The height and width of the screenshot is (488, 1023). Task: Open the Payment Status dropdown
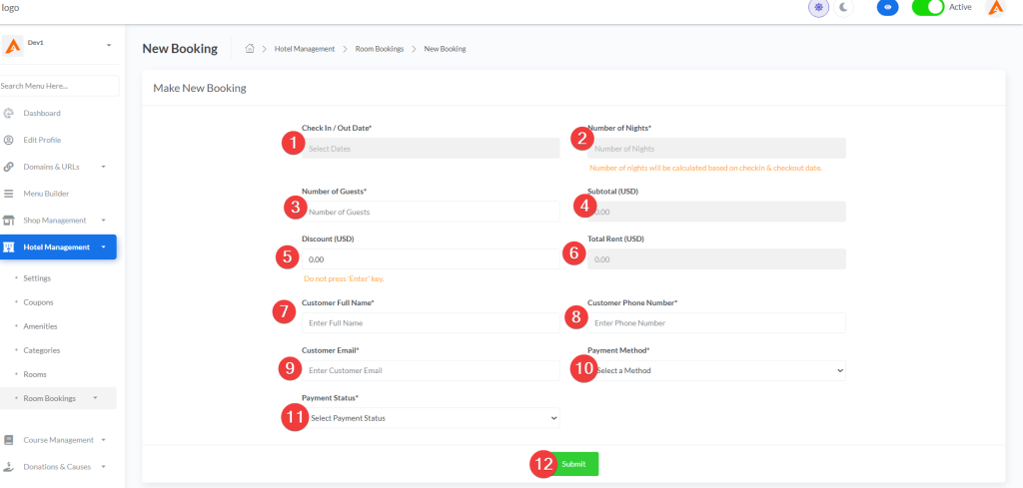coord(432,418)
